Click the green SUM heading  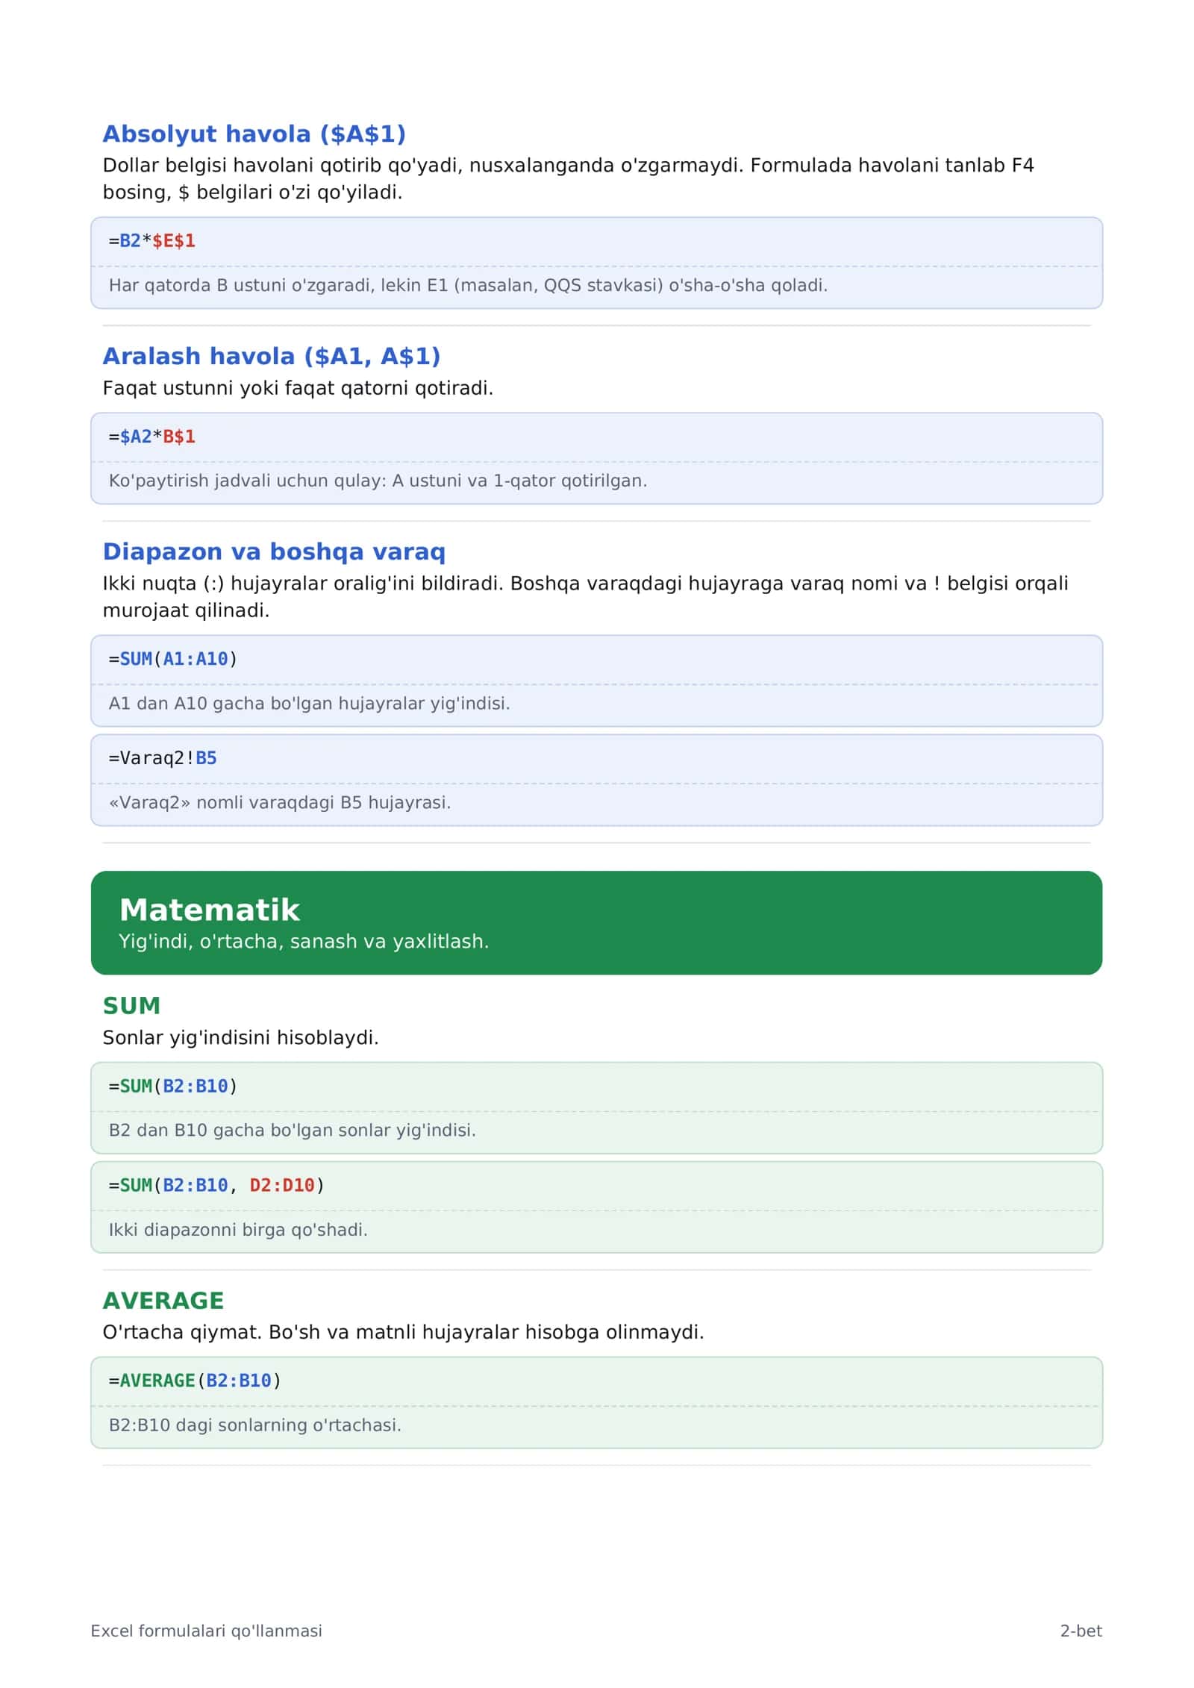tap(131, 1006)
